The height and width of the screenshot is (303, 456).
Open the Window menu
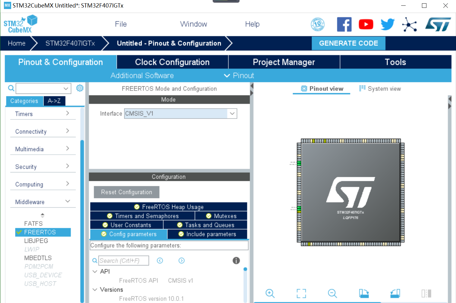[193, 24]
